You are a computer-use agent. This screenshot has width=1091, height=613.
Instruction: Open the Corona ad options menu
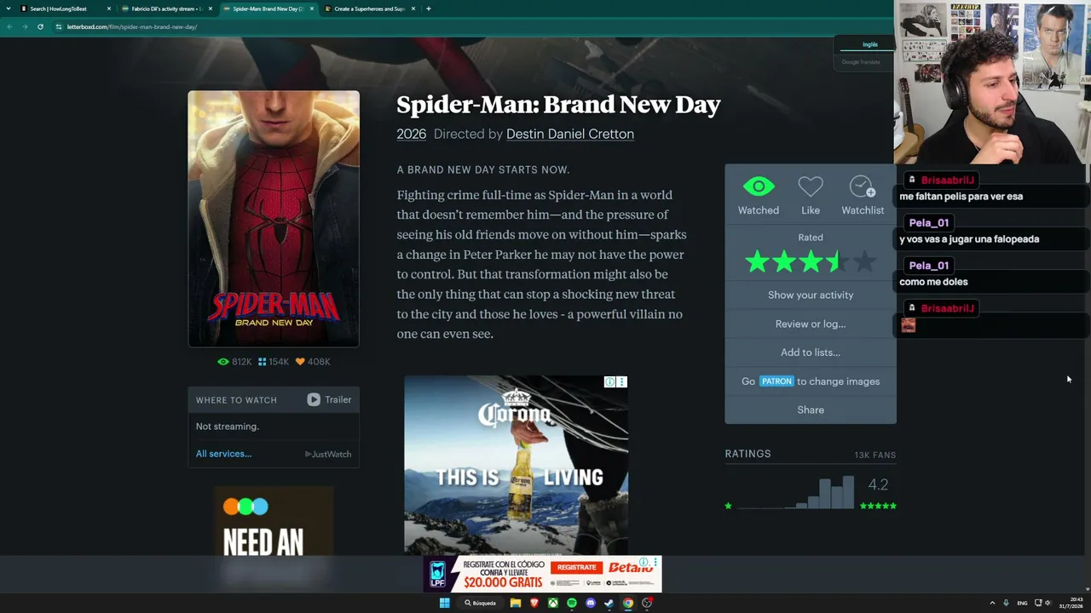pyautogui.click(x=621, y=382)
